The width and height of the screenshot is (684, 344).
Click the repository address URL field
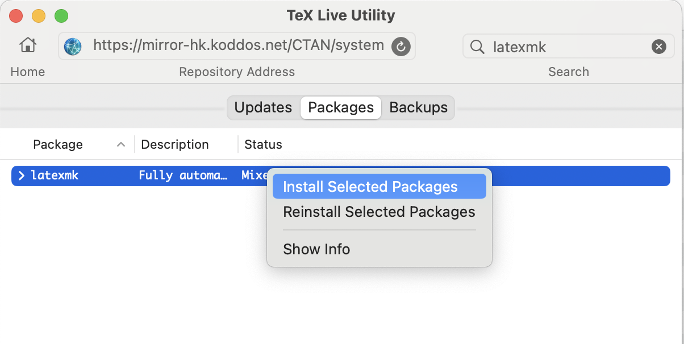point(239,45)
